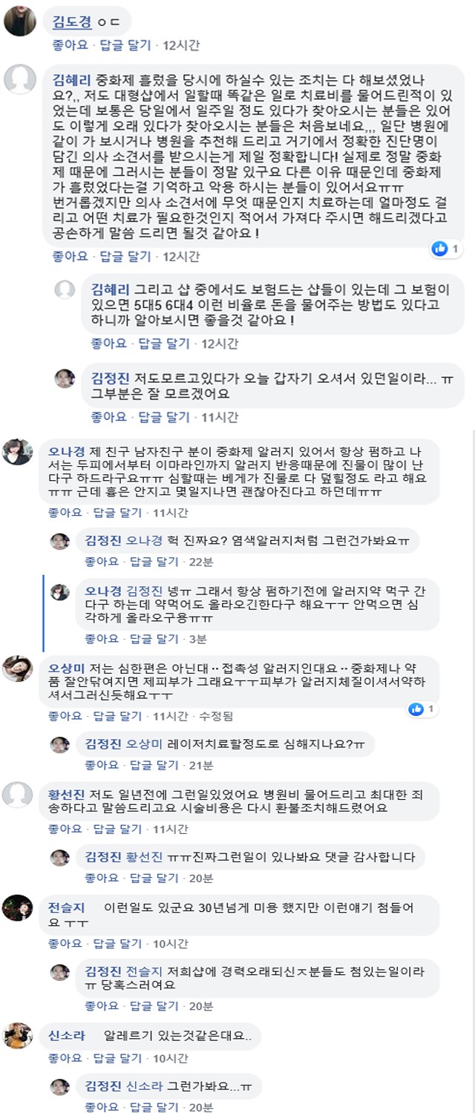Open 오상미's profile avatar
Image resolution: width=475 pixels, height=1113 pixels.
coord(17,669)
